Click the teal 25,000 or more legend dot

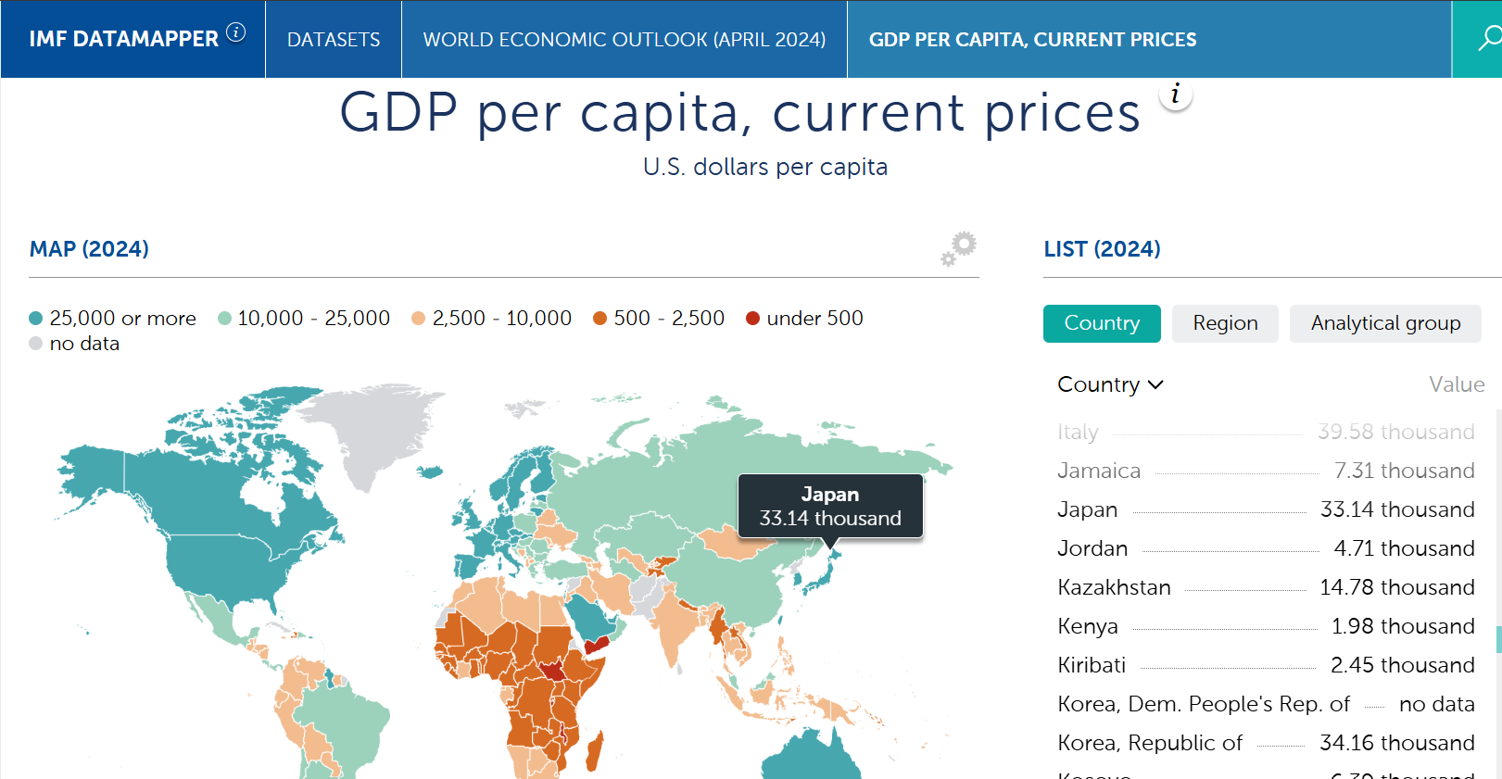pyautogui.click(x=36, y=319)
